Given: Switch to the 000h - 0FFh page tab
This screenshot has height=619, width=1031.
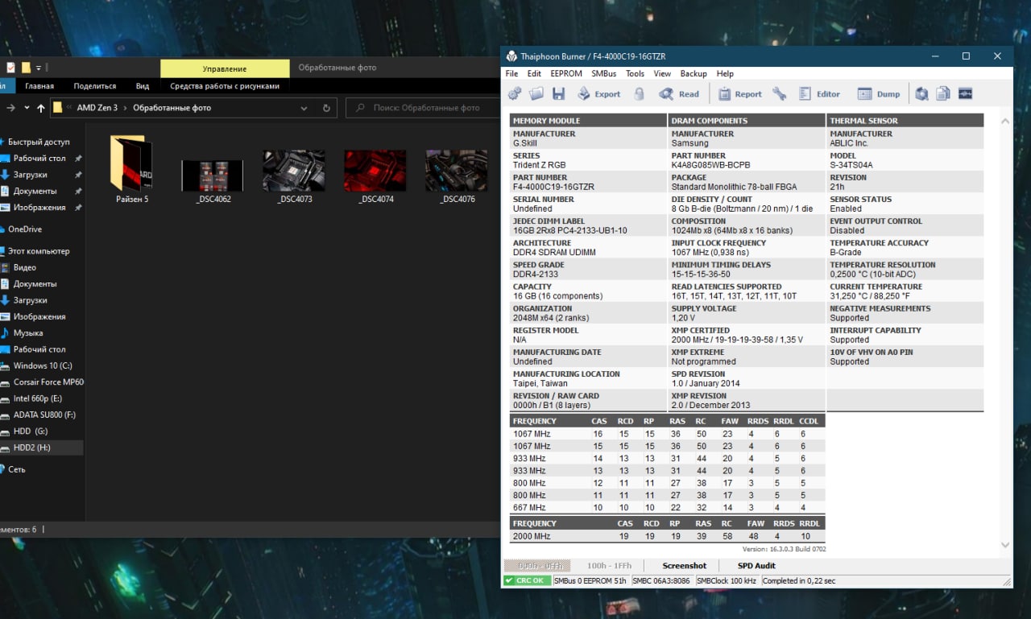Looking at the screenshot, I should point(537,566).
